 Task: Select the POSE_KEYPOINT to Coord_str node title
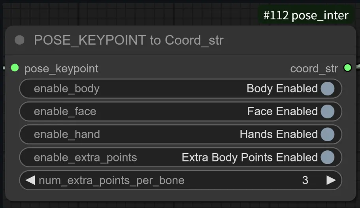129,40
